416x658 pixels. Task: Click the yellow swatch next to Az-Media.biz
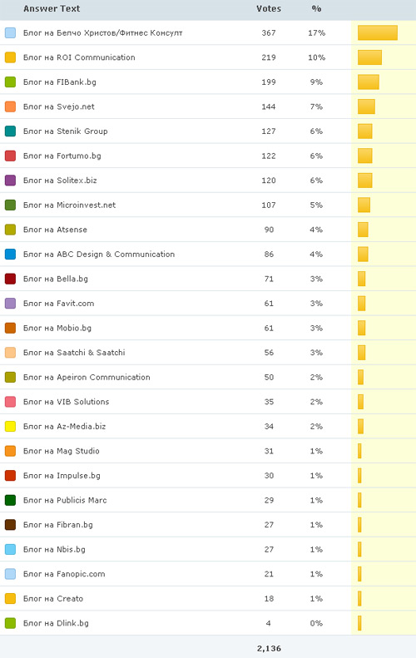(10, 427)
